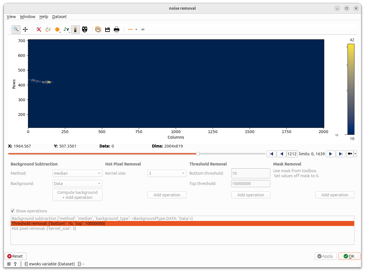Click the input arrow icon before ewoks variable

26,264
